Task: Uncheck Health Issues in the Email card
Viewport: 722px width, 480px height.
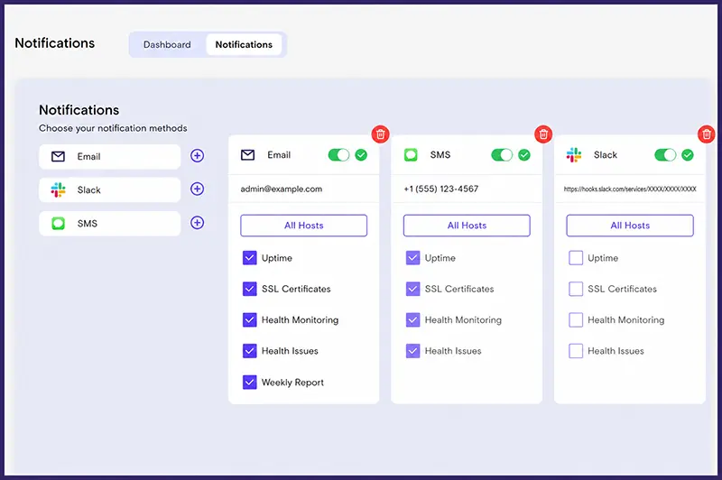Action: [250, 351]
